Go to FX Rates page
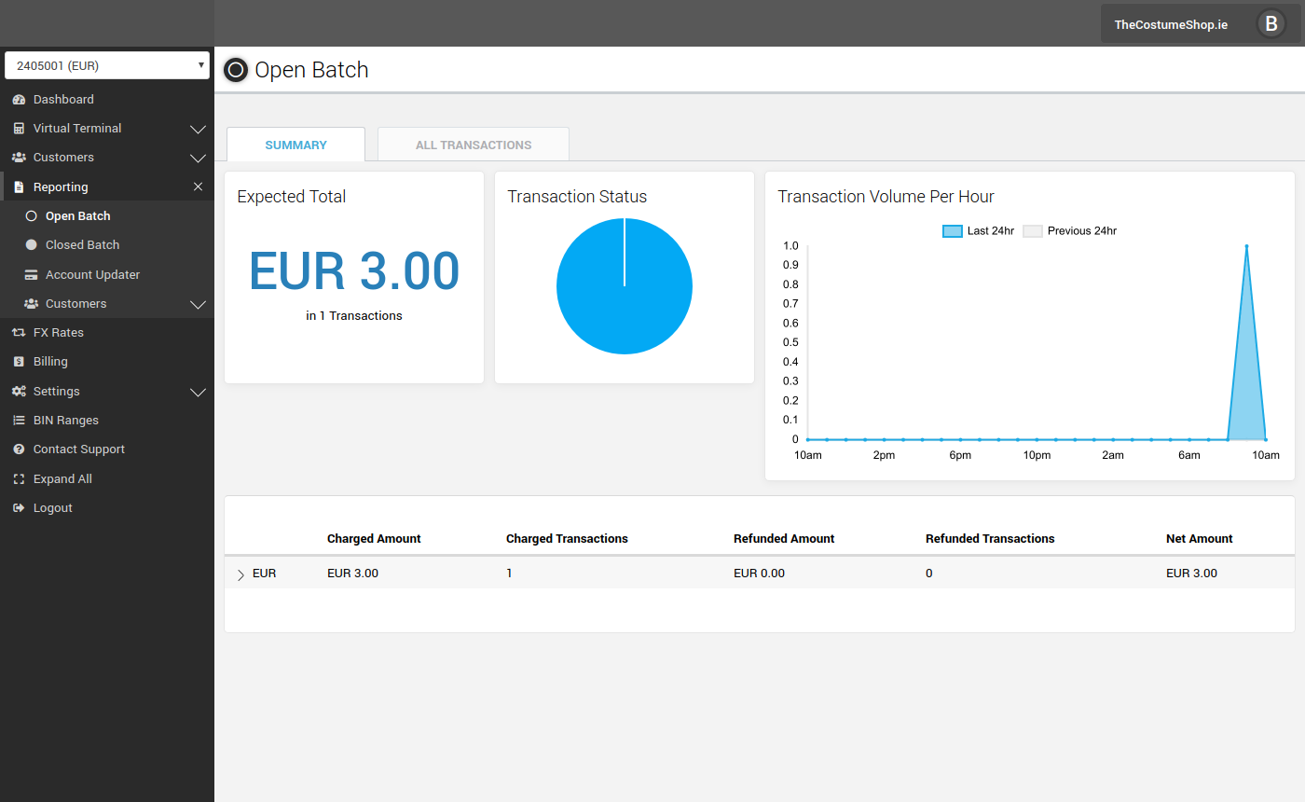Viewport: 1305px width, 802px height. pyautogui.click(x=59, y=333)
